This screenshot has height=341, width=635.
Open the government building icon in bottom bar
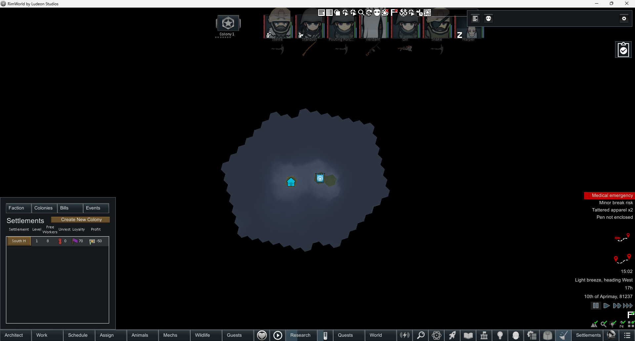pos(484,335)
